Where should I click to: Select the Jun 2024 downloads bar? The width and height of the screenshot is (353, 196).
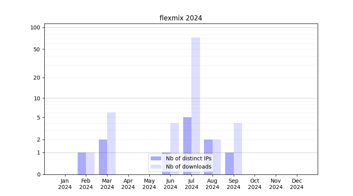[175, 137]
